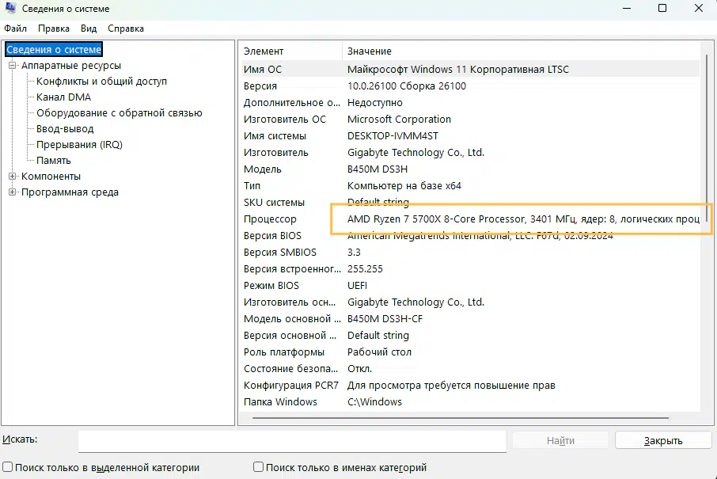Click the System Information app icon in title bar
The width and height of the screenshot is (717, 479).
click(11, 9)
